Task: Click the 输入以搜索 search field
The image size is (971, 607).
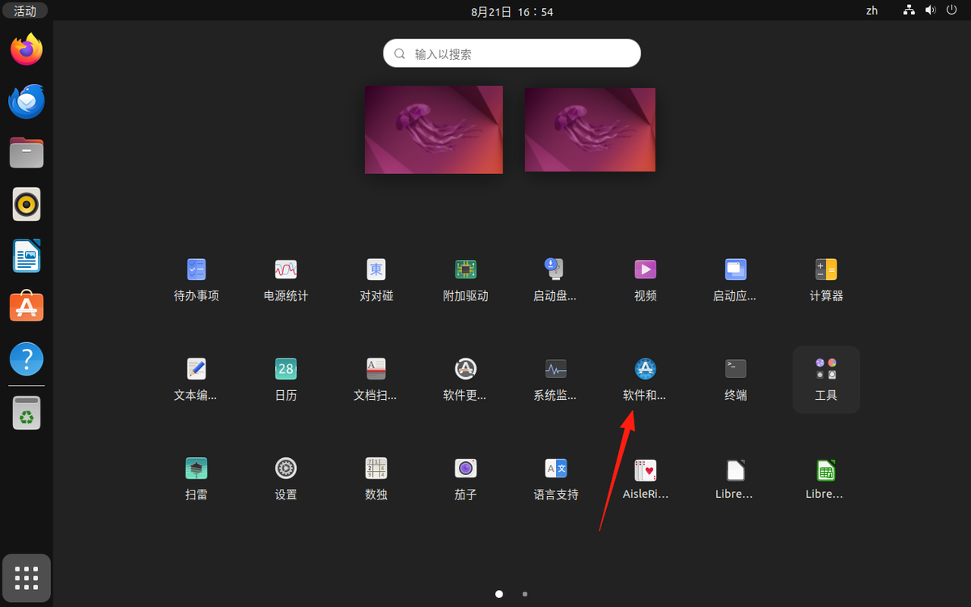Action: 511,54
